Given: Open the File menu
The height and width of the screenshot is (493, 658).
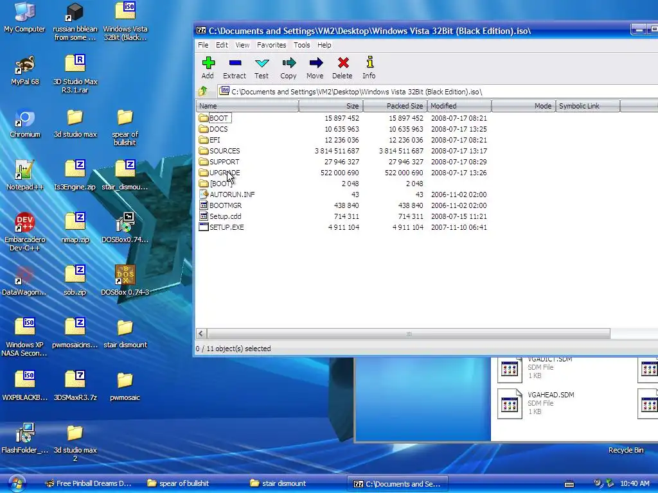Looking at the screenshot, I should (x=203, y=45).
